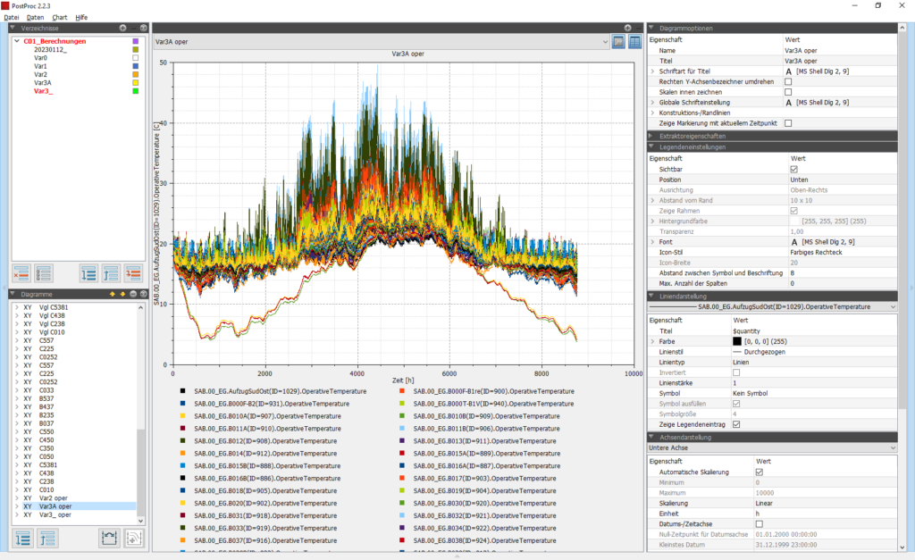This screenshot has height=560, width=915.
Task: Select the Var2 oper diagram
Action: tap(53, 498)
